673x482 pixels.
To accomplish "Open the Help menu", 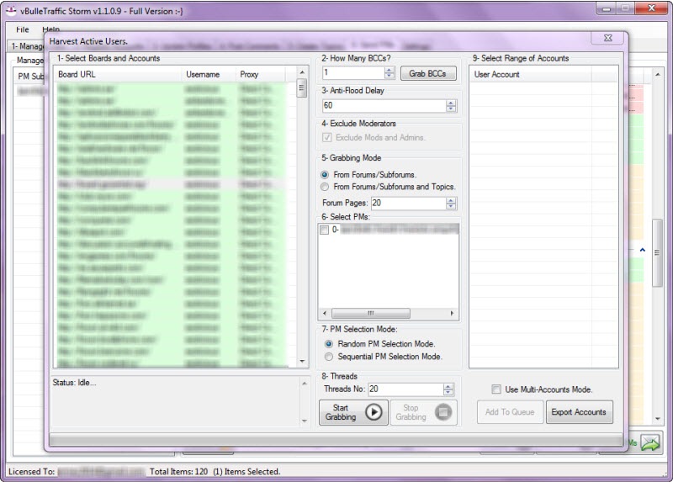I will pyautogui.click(x=50, y=29).
